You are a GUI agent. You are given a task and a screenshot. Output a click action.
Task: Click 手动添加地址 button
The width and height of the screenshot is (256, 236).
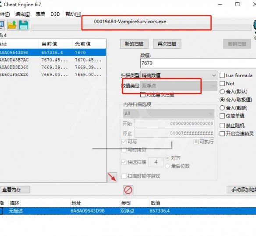tap(241, 190)
